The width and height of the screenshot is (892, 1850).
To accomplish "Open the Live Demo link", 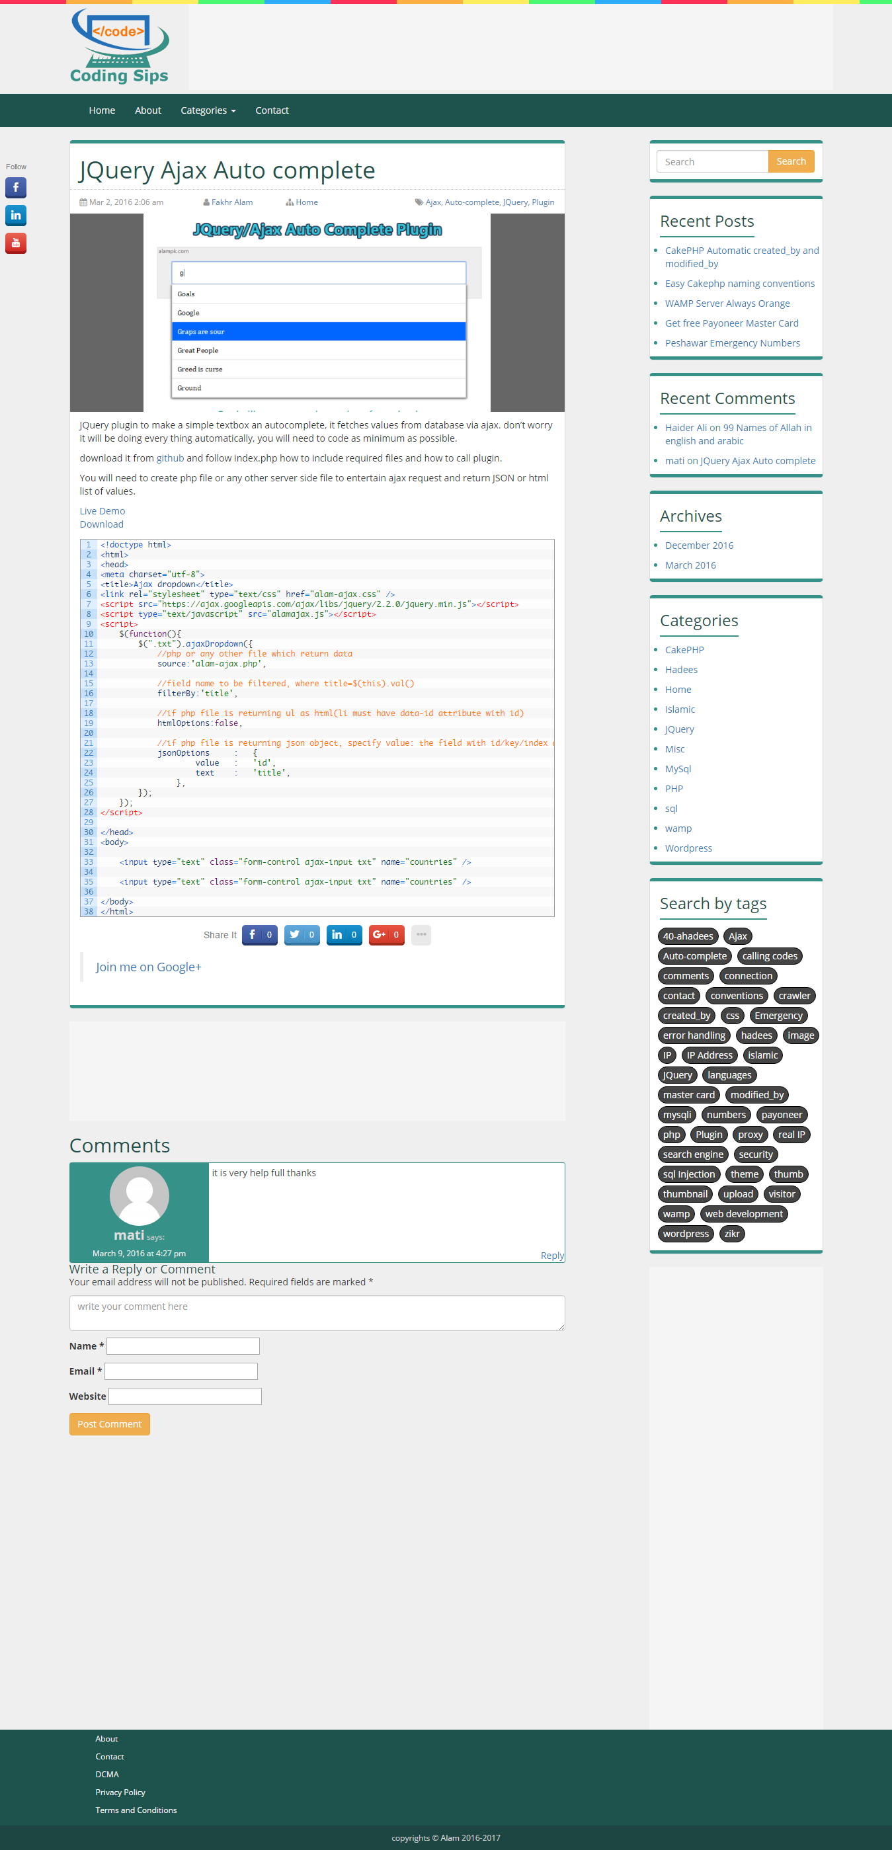I will click(102, 510).
